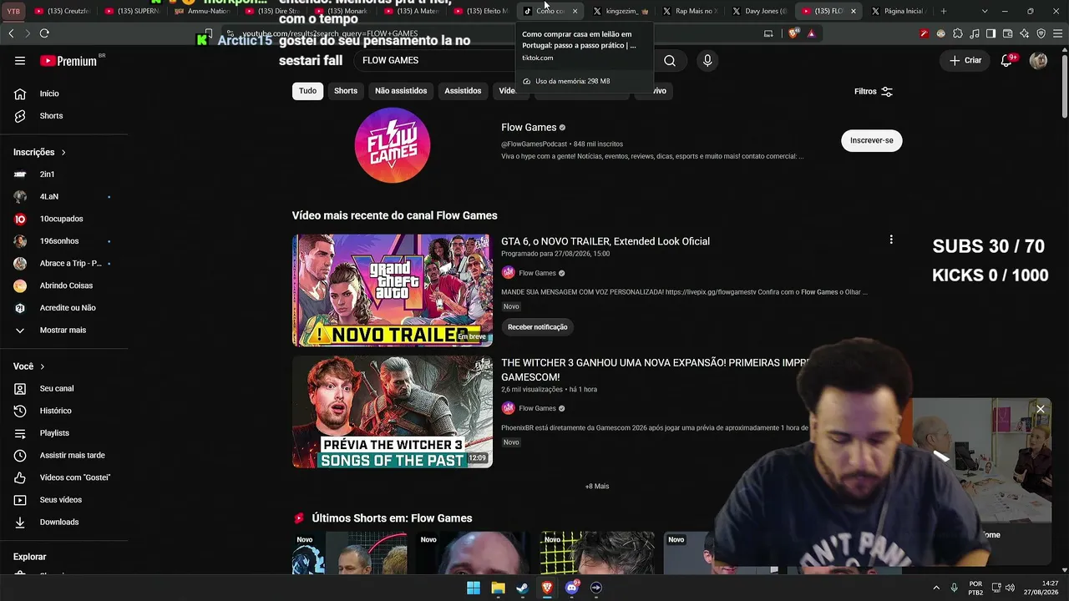Open the media control music note icon
Screen dimensions: 1069x601
[x=974, y=33]
